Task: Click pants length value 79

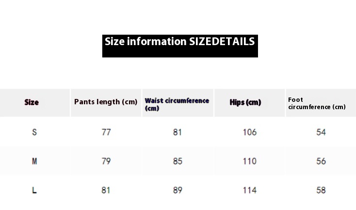Action: click(106, 161)
